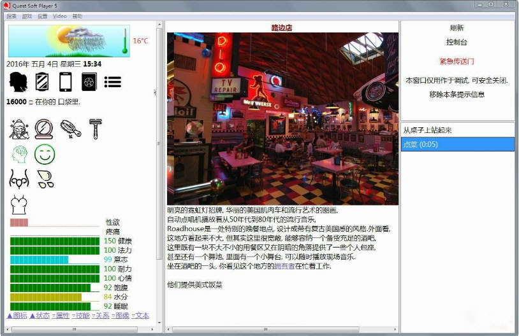The width and height of the screenshot is (519, 336).
Task: Click the bulleted list icon
Action: click(x=113, y=81)
